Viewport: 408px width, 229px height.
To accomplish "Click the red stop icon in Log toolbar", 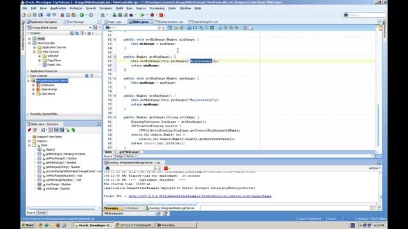I will pyautogui.click(x=166, y=168).
